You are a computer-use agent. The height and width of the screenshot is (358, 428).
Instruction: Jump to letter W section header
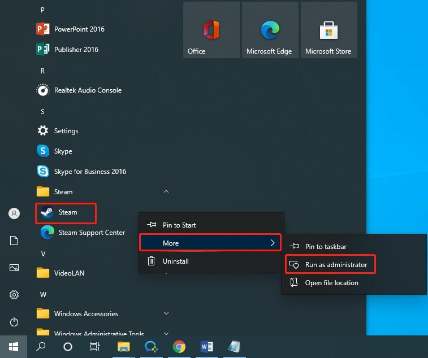click(43, 294)
